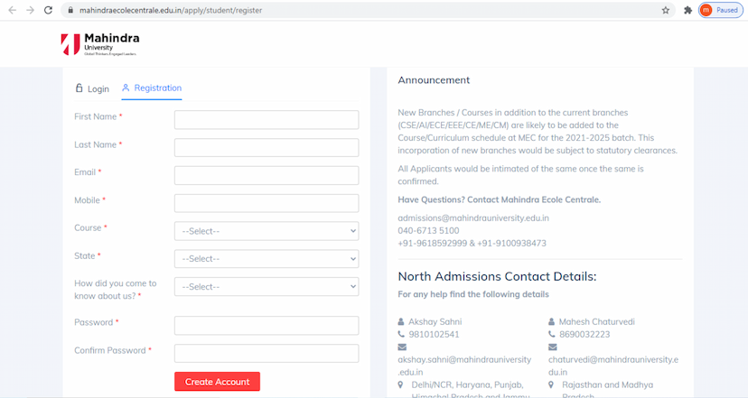Screen dimensions: 748x398
Task: Click the Mobile number field
Action: (x=266, y=203)
